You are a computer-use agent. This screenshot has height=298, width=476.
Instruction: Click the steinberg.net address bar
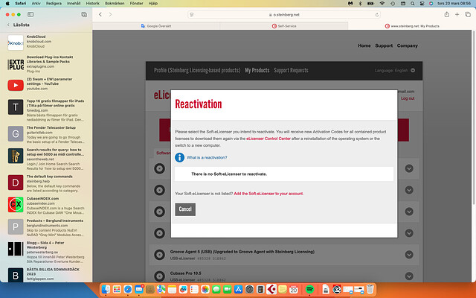(x=284, y=15)
